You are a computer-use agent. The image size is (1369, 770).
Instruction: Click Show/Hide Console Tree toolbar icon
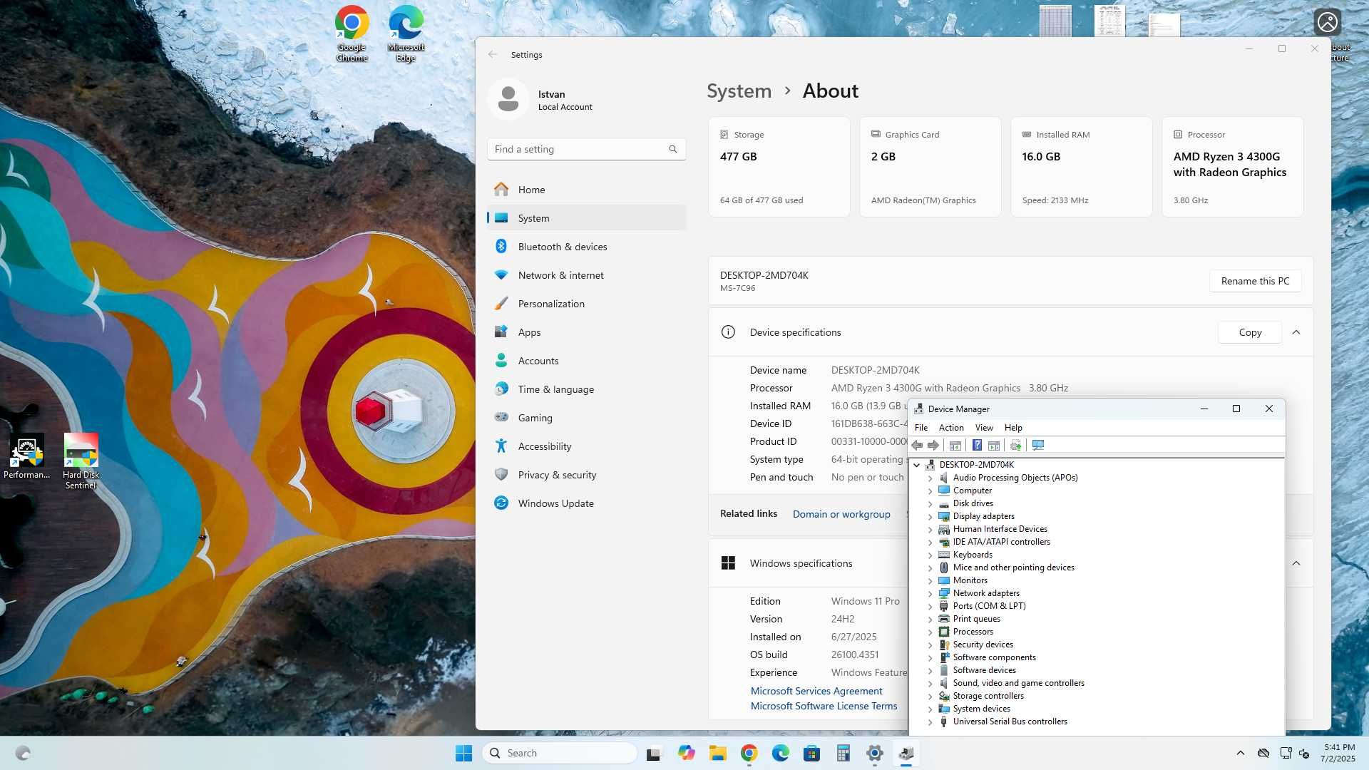[x=955, y=446]
